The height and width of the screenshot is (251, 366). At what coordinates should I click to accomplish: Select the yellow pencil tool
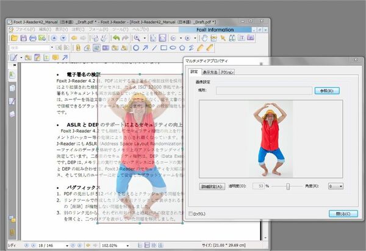(200, 48)
